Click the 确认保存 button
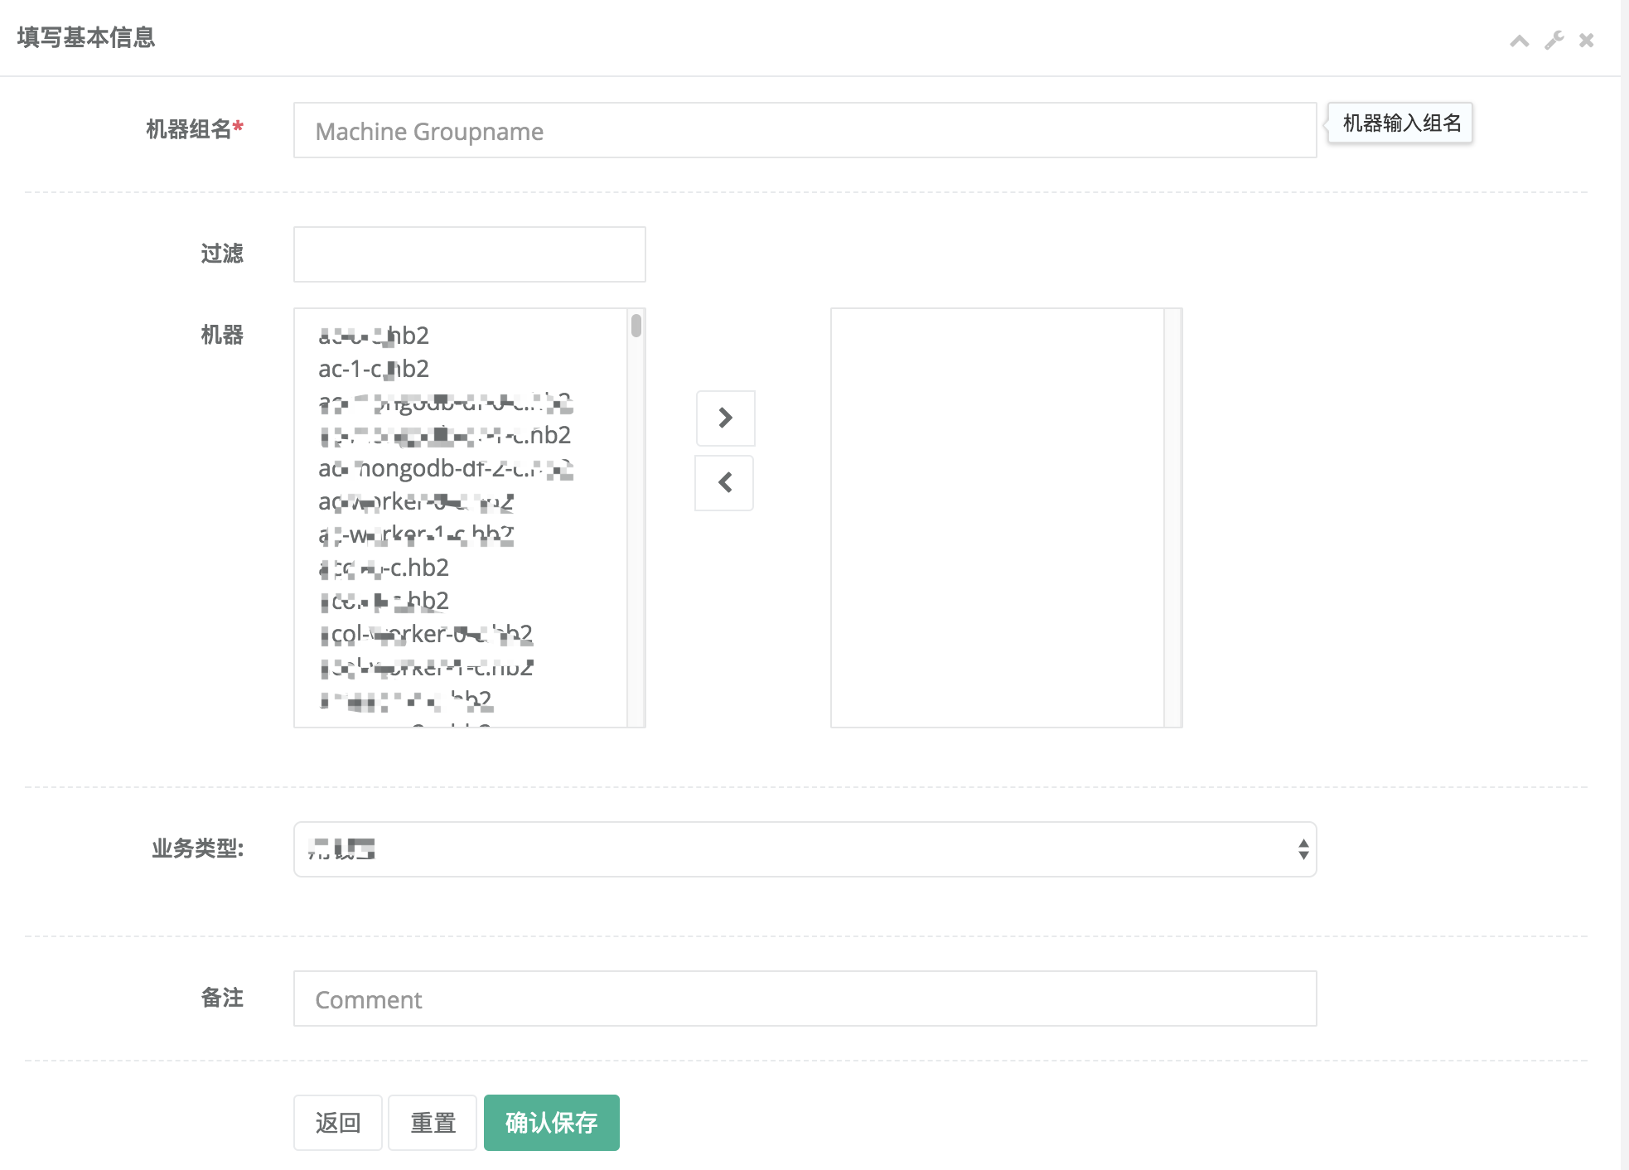This screenshot has height=1170, width=1629. point(552,1123)
